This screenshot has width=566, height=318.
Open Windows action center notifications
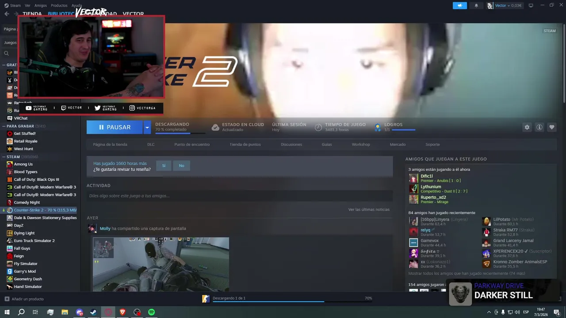[x=557, y=312]
